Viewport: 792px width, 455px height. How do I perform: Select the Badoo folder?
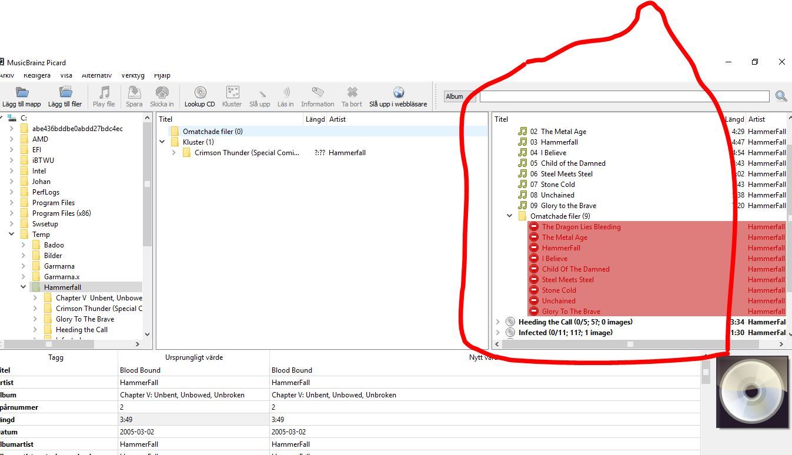click(54, 245)
